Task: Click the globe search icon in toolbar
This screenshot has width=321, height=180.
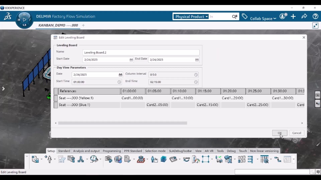Action: 94,159
